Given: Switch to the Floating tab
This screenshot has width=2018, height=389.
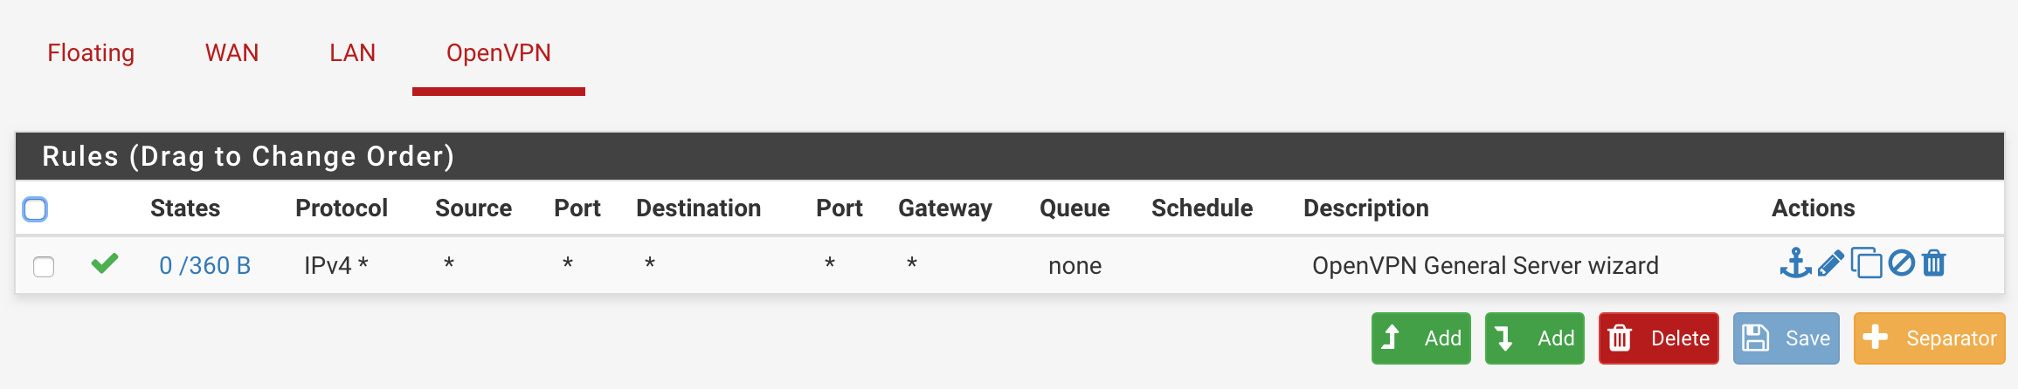Looking at the screenshot, I should (x=91, y=53).
